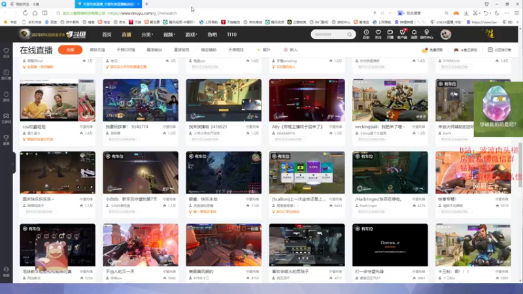Open the Harb1nger stream thumbnail
523x294 pixels.
tap(390, 172)
